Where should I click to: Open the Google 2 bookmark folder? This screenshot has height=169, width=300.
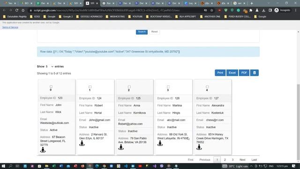[66, 17]
